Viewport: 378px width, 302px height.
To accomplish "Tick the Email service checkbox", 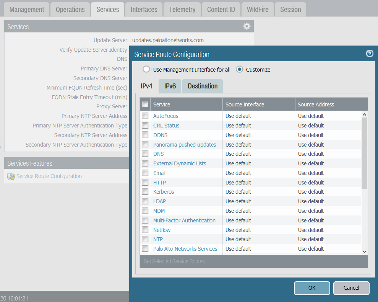I will point(145,173).
